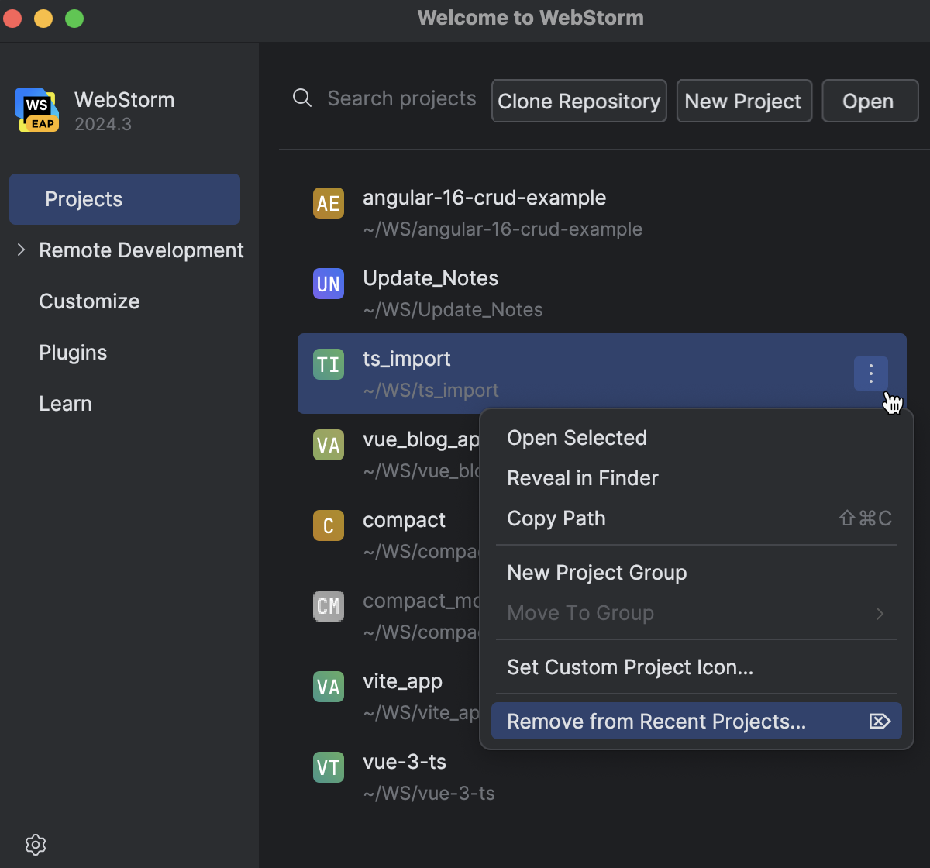Click the Update_Notes project avatar icon
This screenshot has width=930, height=868.
click(x=328, y=284)
